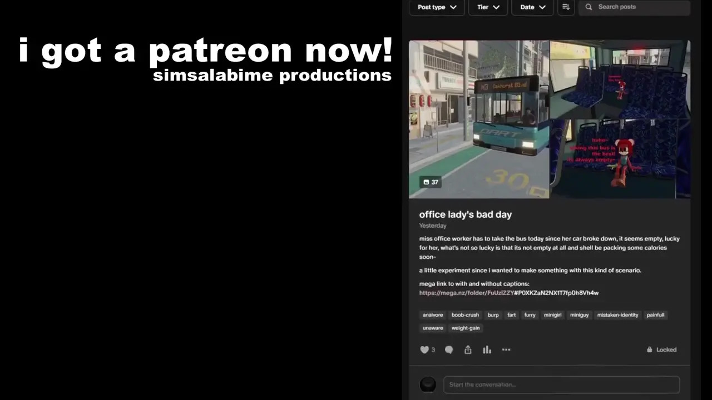The height and width of the screenshot is (400, 712).
Task: Click the commenter avatar beside comment box
Action: [428, 384]
